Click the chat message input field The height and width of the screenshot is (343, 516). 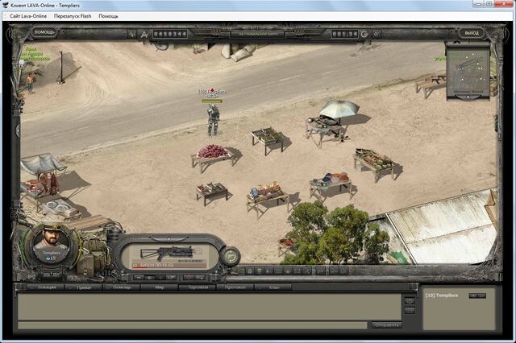193,325
